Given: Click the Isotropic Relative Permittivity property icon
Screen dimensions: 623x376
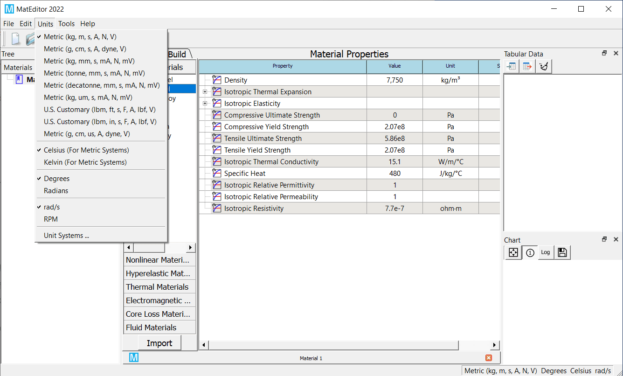Looking at the screenshot, I should 217,185.
